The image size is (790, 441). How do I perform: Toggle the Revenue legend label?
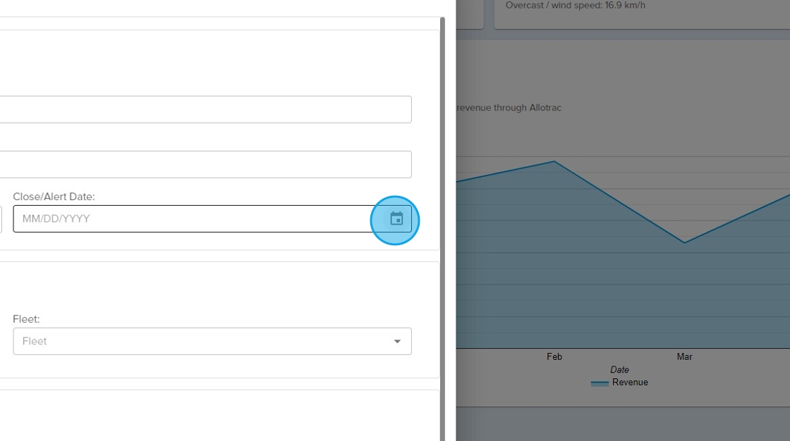click(x=630, y=383)
